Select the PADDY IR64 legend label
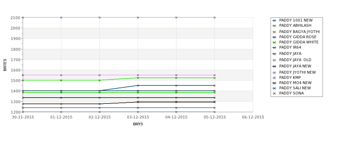The width and height of the screenshot is (340, 149). (290, 48)
